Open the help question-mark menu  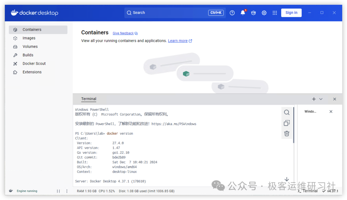point(232,13)
